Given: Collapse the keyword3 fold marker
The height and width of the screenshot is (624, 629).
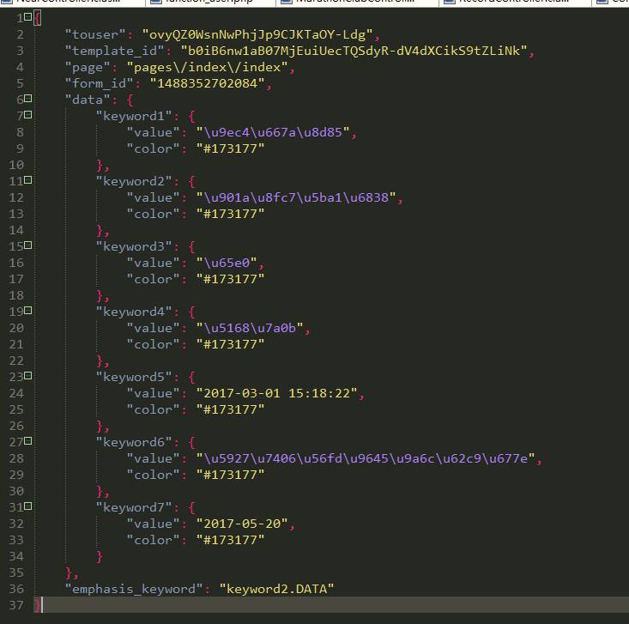Looking at the screenshot, I should point(27,245).
